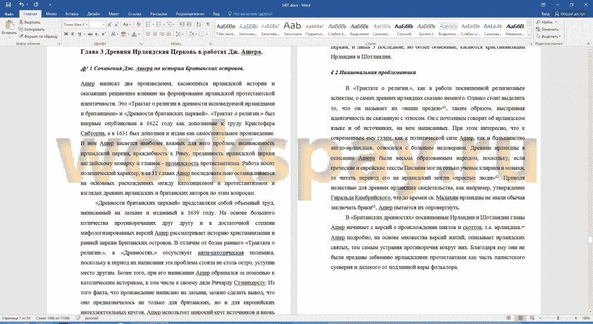Click Вход sign-in link
Image resolution: width=593 pixels, height=324 pixels.
(546, 14)
